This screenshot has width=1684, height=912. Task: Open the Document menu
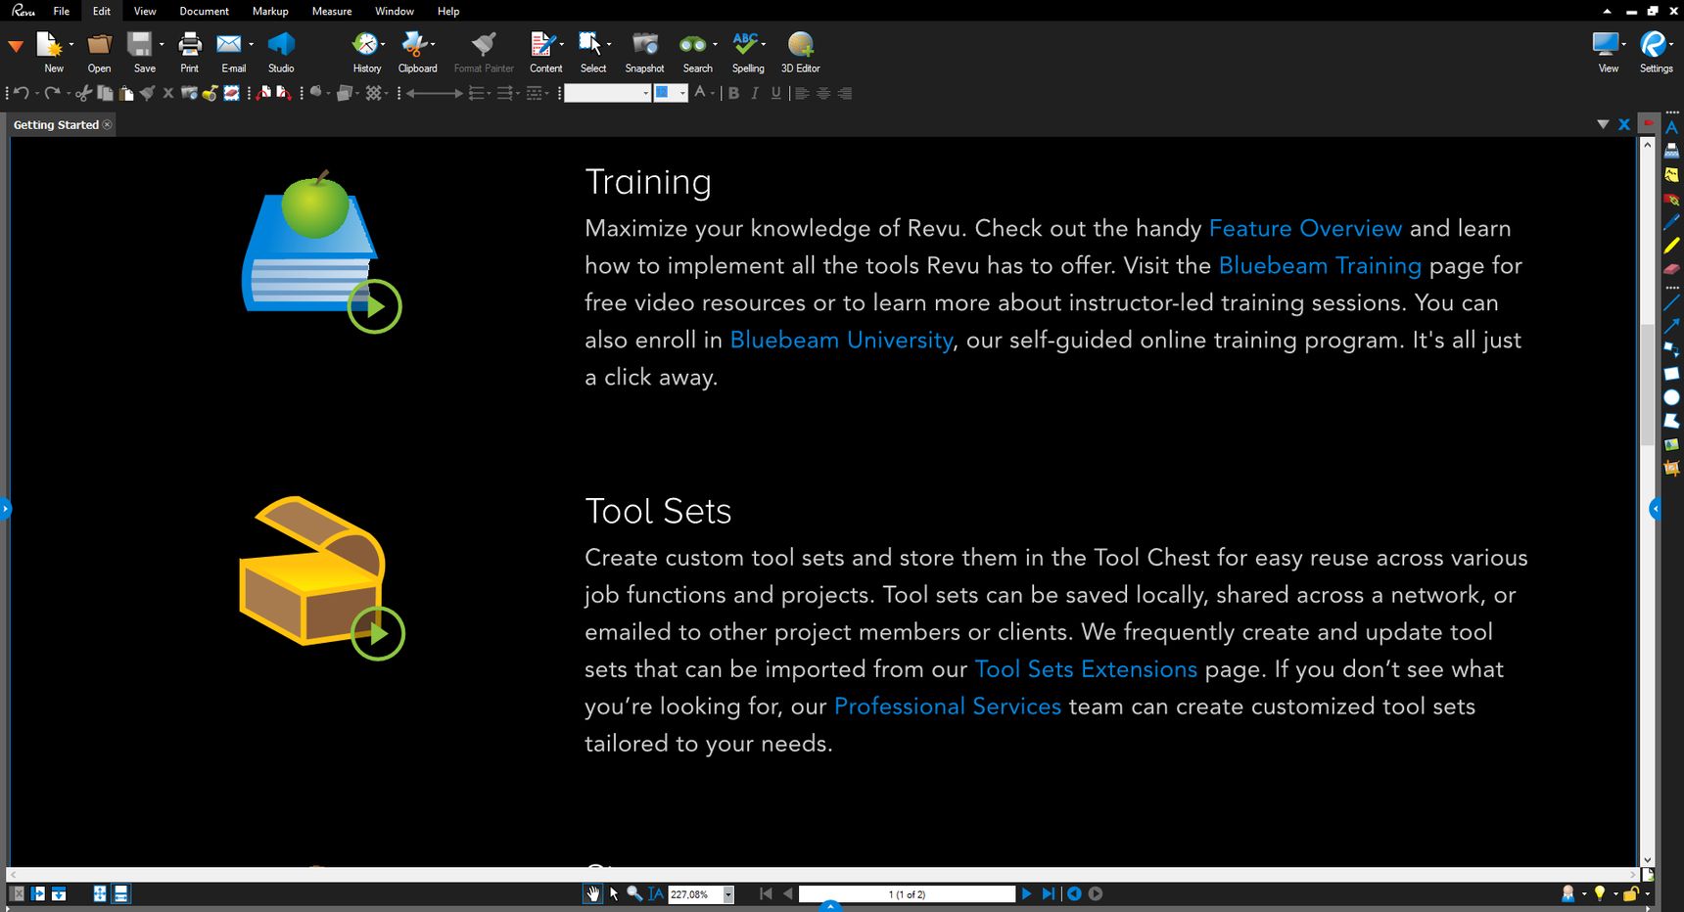click(204, 11)
